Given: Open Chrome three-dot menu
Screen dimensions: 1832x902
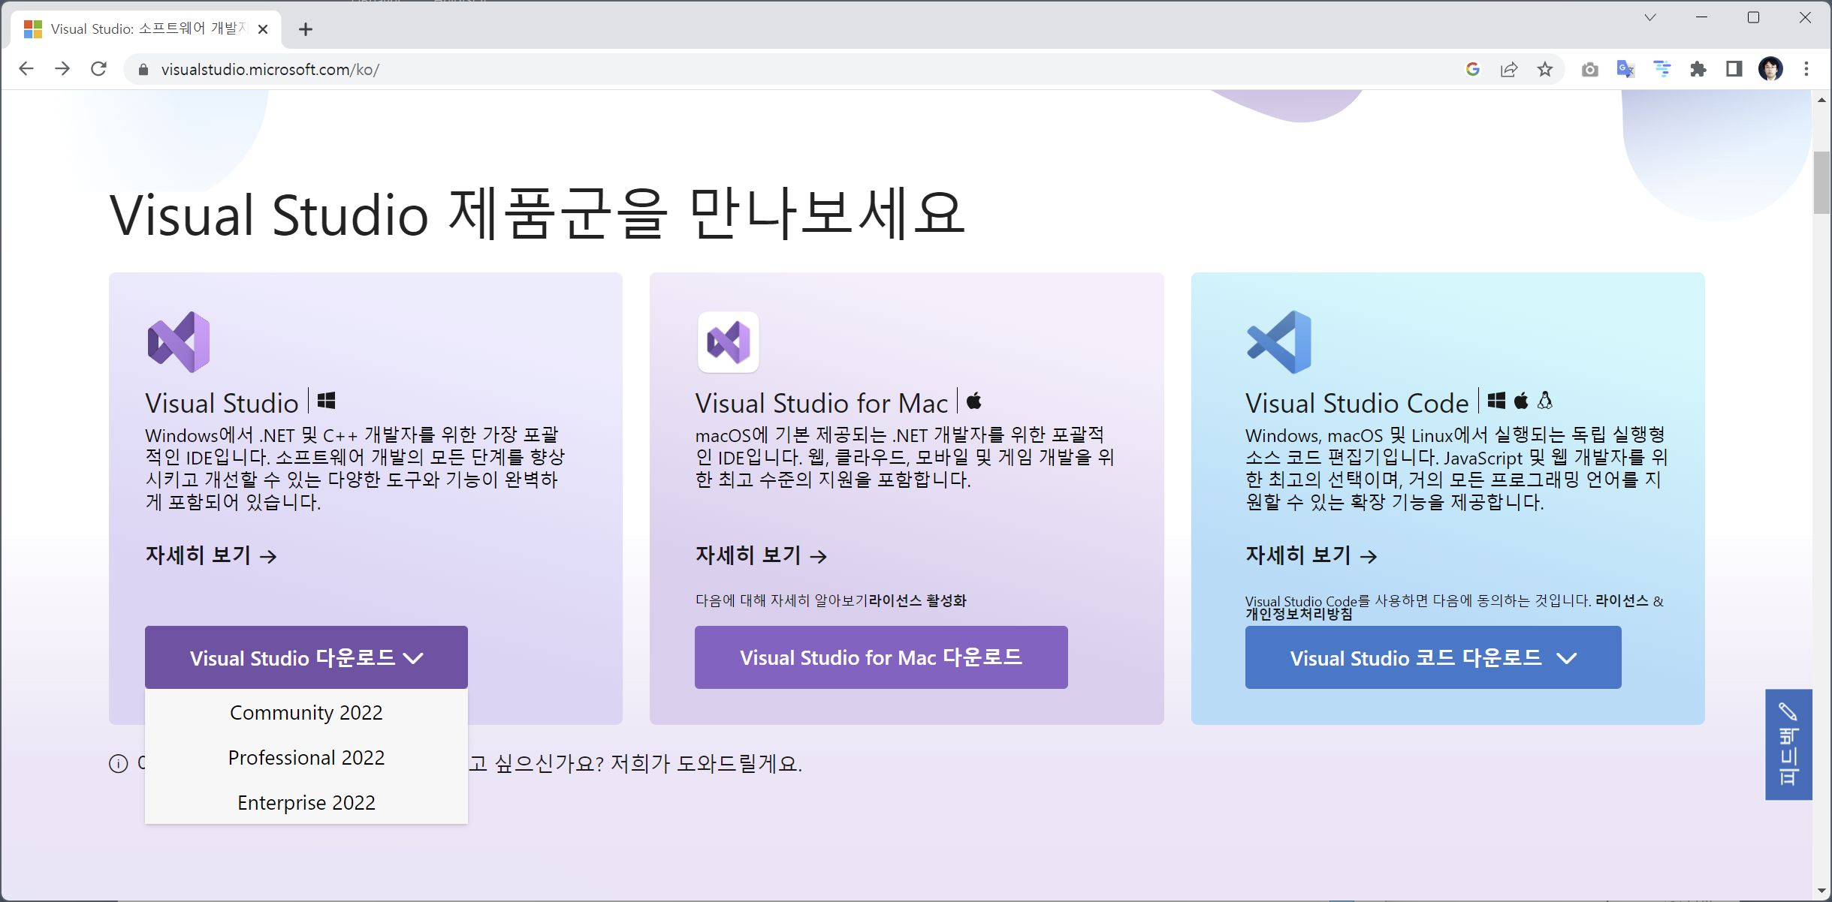Looking at the screenshot, I should point(1806,69).
